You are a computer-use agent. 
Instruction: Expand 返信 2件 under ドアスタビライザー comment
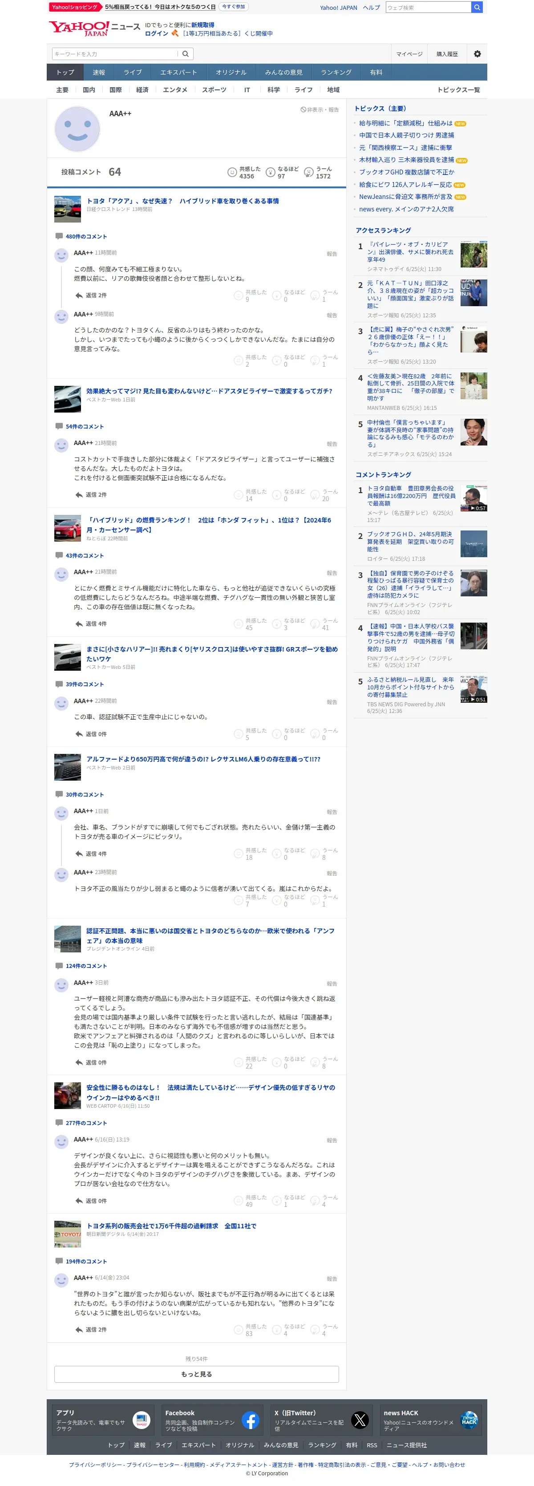(91, 495)
